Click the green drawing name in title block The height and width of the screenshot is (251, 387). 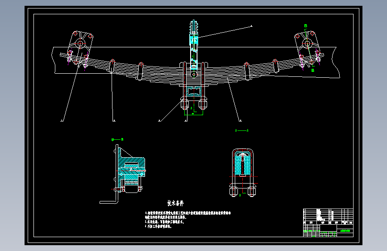(x=345, y=231)
